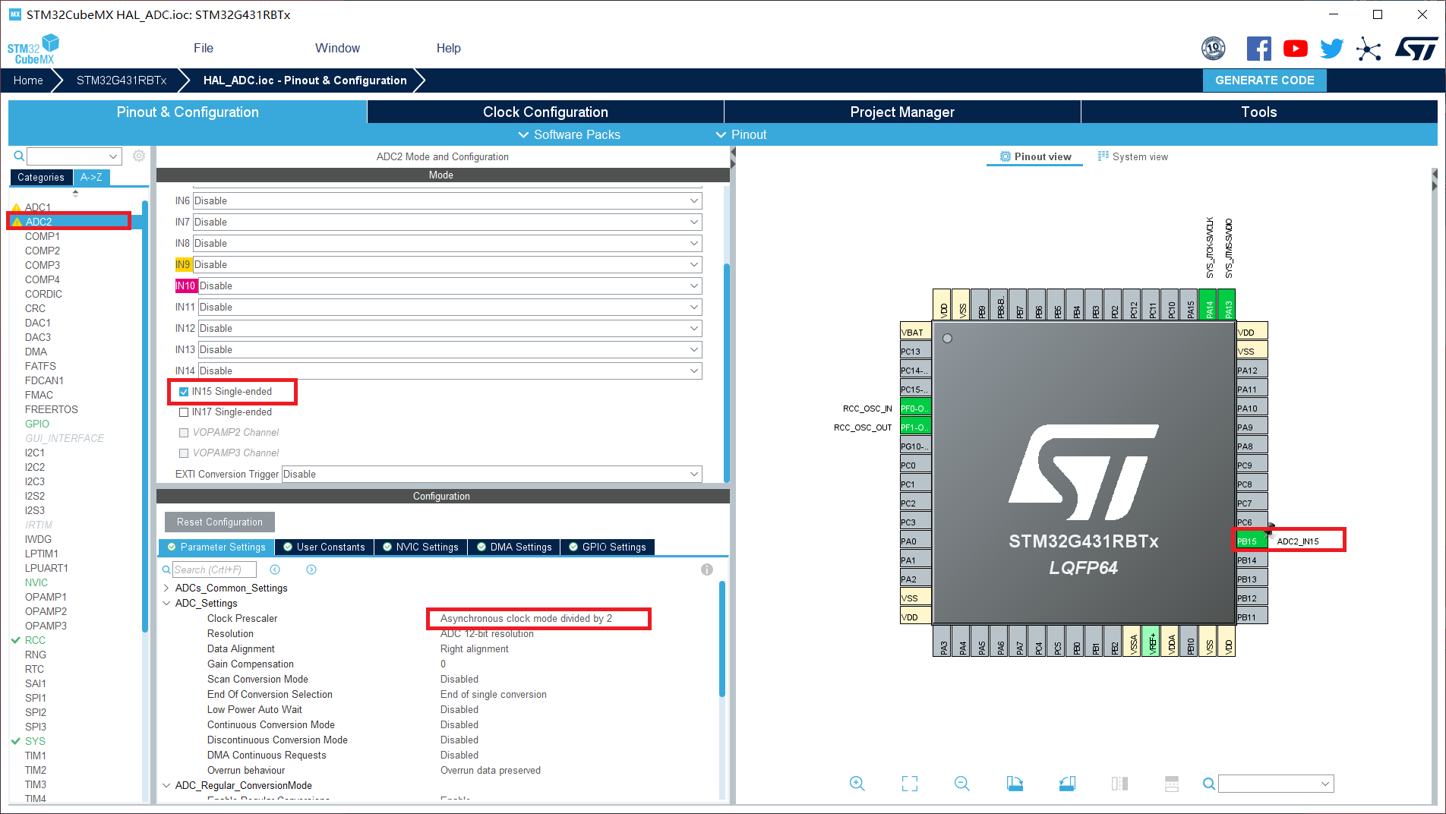Click the best-fit pinout view icon
Screen dimensions: 1446x814
tap(909, 783)
